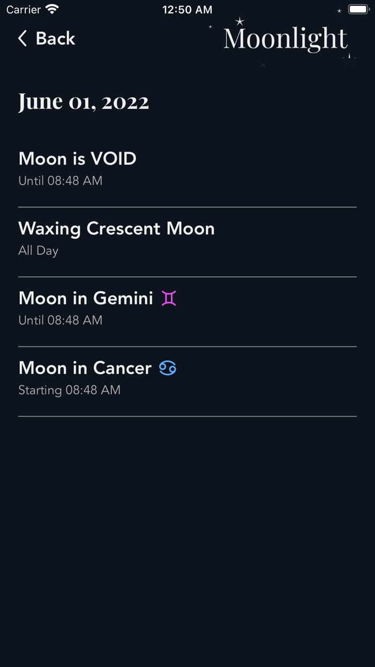
Task: Tap the small star near battery icon
Action: coord(339,11)
